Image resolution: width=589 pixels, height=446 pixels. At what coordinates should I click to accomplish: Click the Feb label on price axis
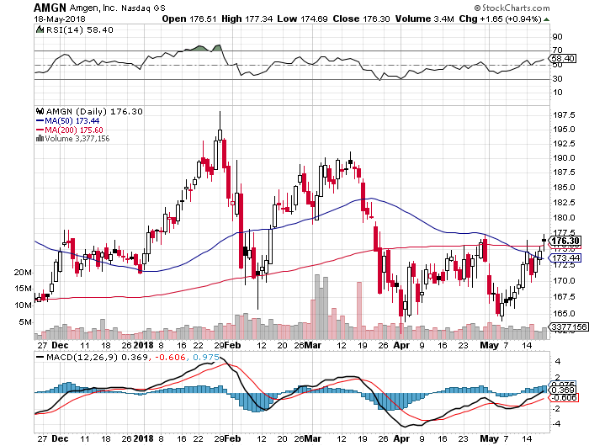point(232,345)
